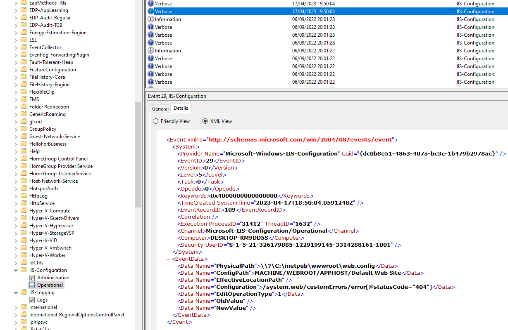Viewport: 508px width, 330px height.
Task: Click the info icon of the 20:01:28 Information event
Action: coord(151,19)
